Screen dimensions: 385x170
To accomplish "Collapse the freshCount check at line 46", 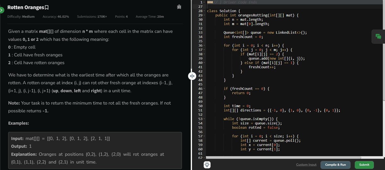I will point(204,88).
